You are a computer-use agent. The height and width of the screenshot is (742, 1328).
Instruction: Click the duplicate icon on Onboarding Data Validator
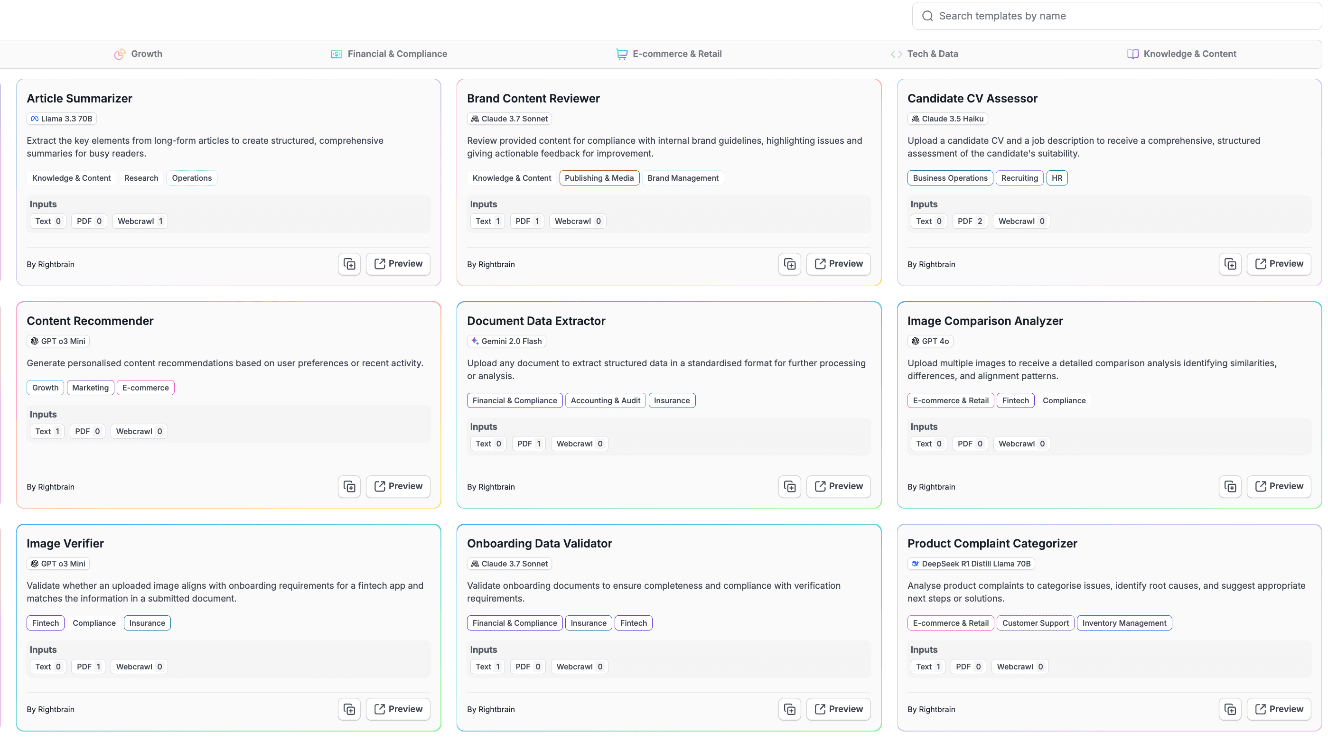(789, 710)
